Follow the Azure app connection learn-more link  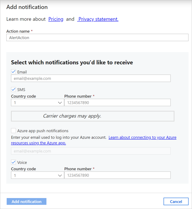tap(142, 137)
